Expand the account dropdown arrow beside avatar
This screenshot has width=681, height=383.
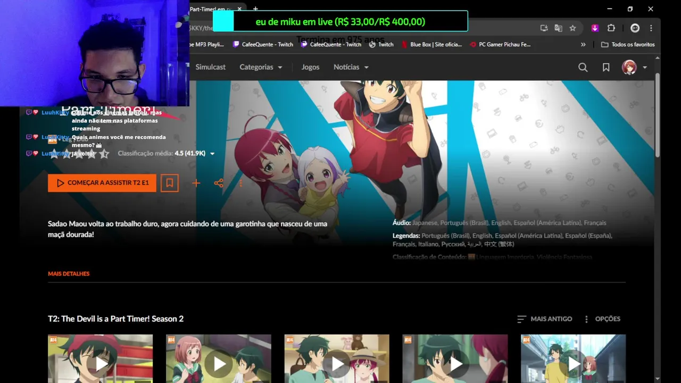point(645,68)
